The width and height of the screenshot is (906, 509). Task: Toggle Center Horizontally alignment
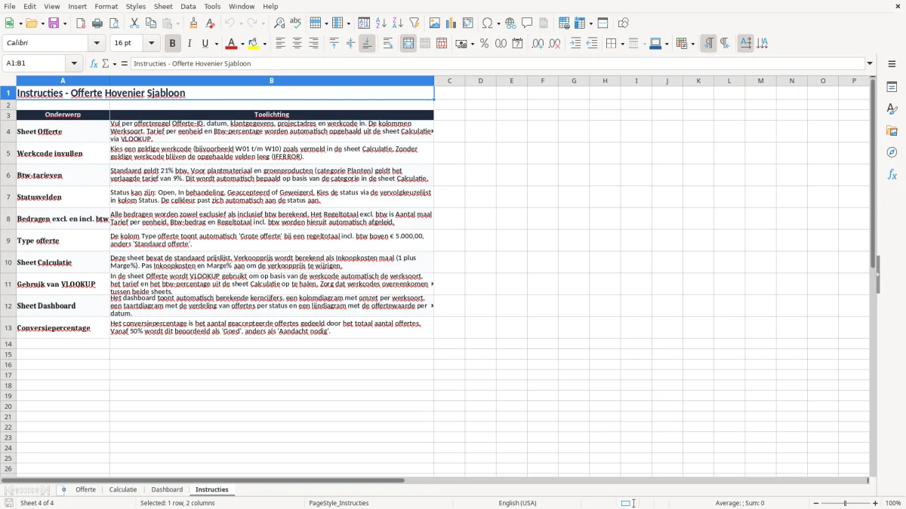(x=297, y=44)
